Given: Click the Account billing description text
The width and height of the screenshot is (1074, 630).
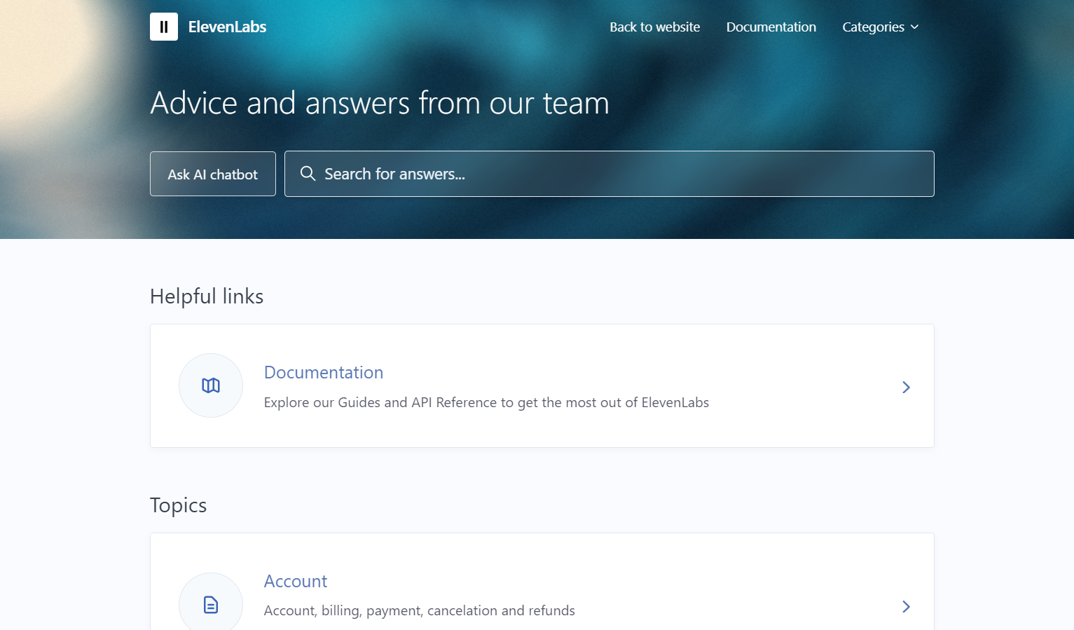Looking at the screenshot, I should pyautogui.click(x=419, y=610).
